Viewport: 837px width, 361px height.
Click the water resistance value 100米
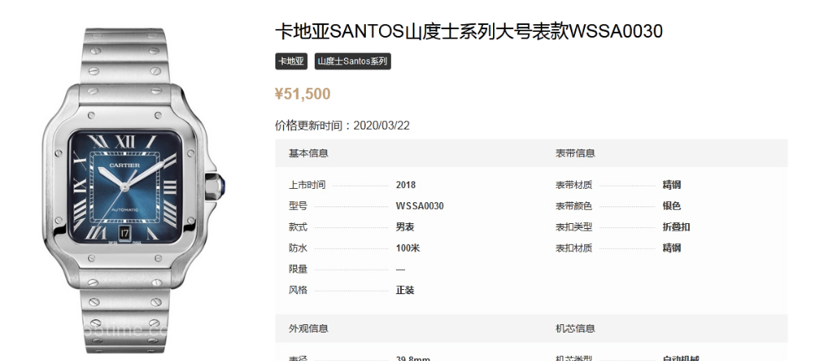tap(408, 248)
